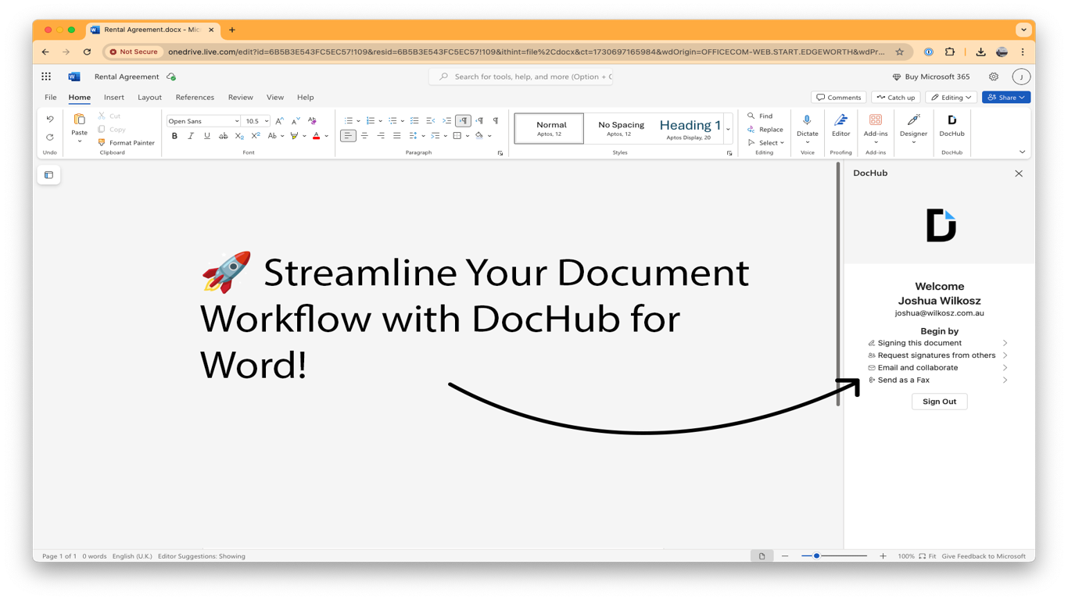
Task: Apply superscript formatting
Action: pyautogui.click(x=256, y=136)
